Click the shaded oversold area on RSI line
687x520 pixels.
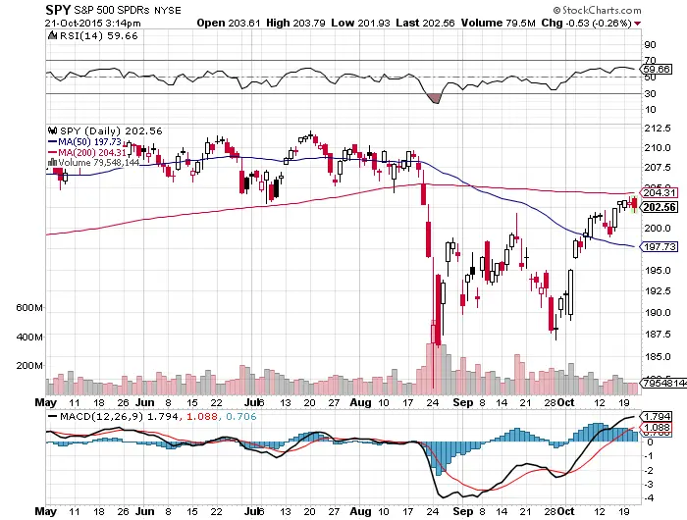click(x=434, y=98)
